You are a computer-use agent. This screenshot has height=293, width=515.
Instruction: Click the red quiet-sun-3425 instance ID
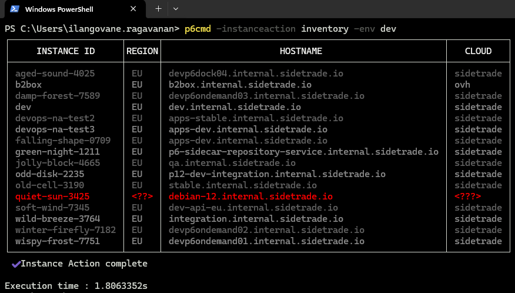52,197
